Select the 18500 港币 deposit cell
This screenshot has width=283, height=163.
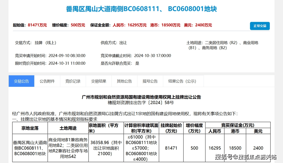coord(235,148)
